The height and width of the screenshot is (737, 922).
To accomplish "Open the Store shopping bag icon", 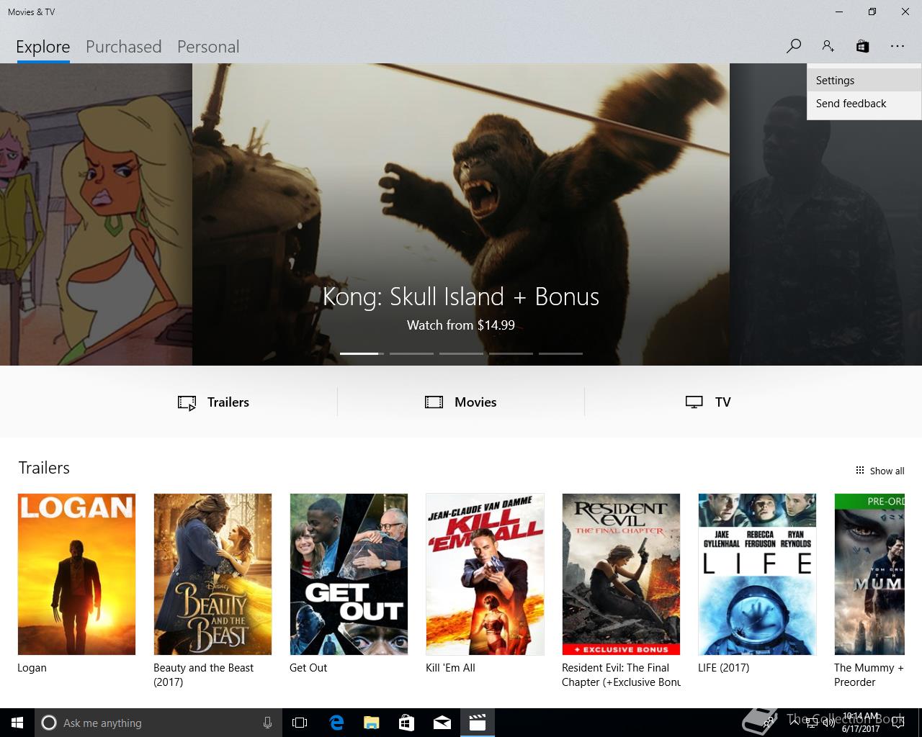I will click(x=862, y=46).
